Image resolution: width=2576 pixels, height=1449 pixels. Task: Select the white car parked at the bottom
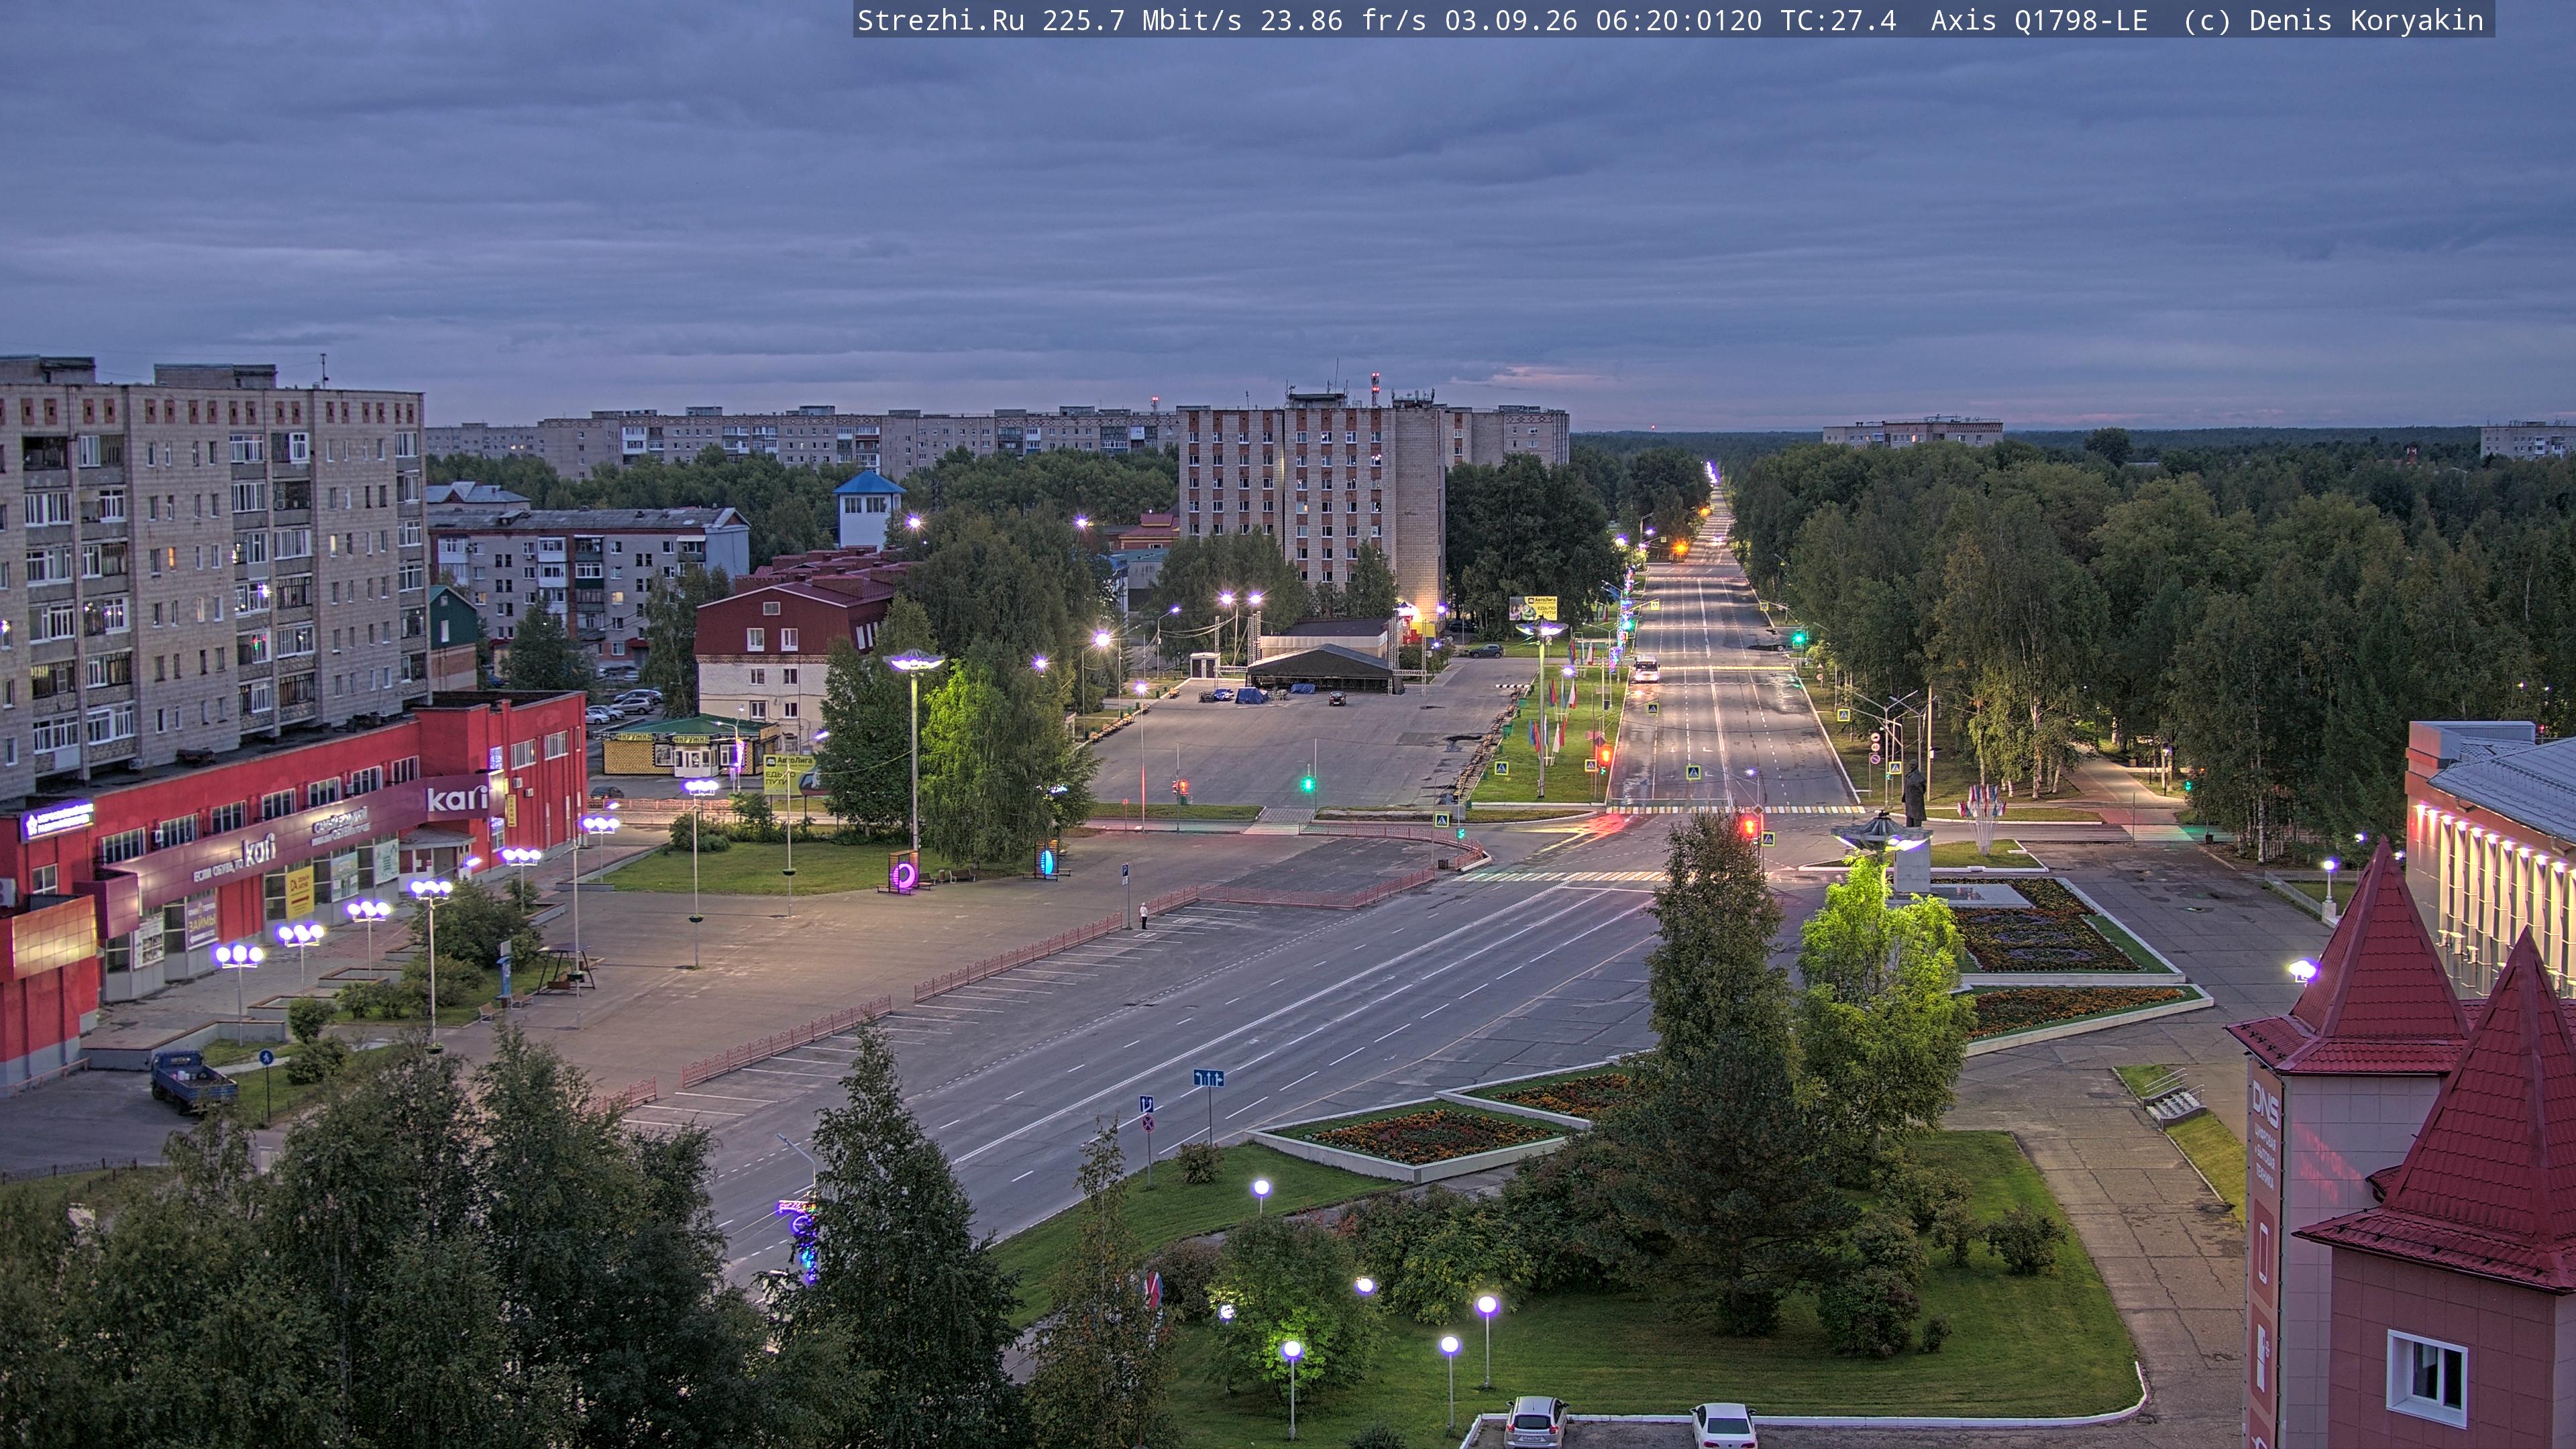tap(1723, 1426)
